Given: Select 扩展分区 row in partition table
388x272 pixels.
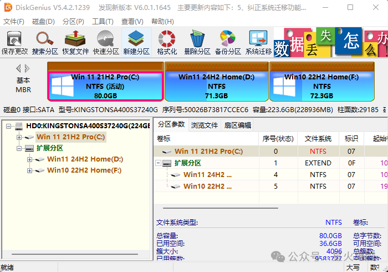Looking at the screenshot, I should [x=270, y=163].
